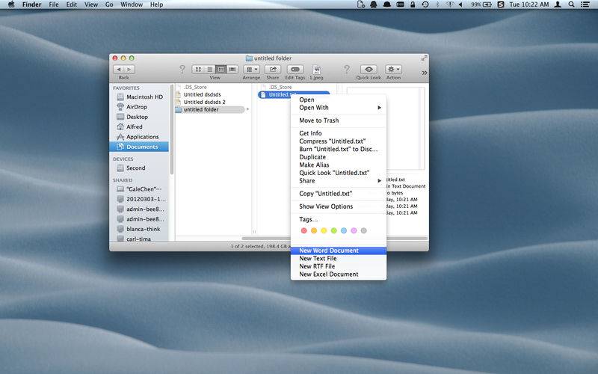The height and width of the screenshot is (374, 598).
Task: Click the question mark icon left of View
Action: point(182,69)
